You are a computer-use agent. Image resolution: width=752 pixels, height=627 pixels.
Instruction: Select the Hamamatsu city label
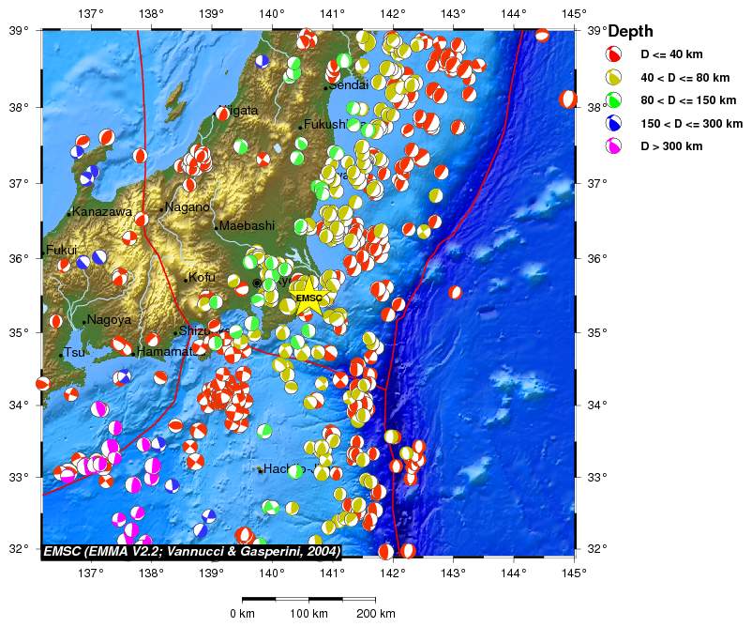click(x=166, y=352)
